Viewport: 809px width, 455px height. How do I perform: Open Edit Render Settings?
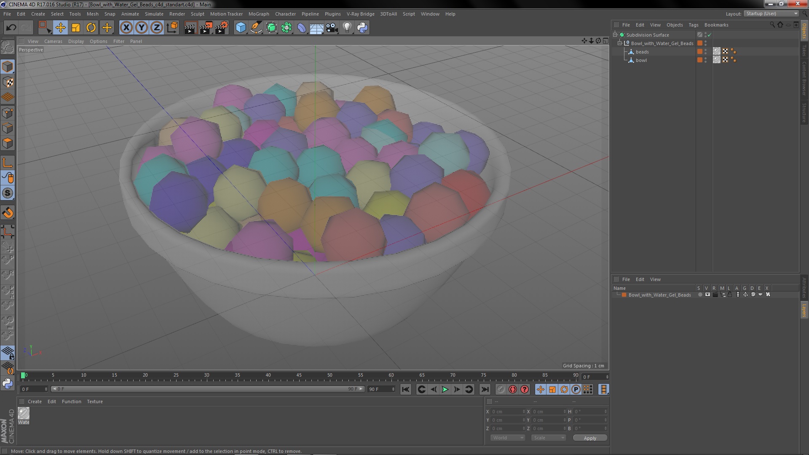click(222, 28)
